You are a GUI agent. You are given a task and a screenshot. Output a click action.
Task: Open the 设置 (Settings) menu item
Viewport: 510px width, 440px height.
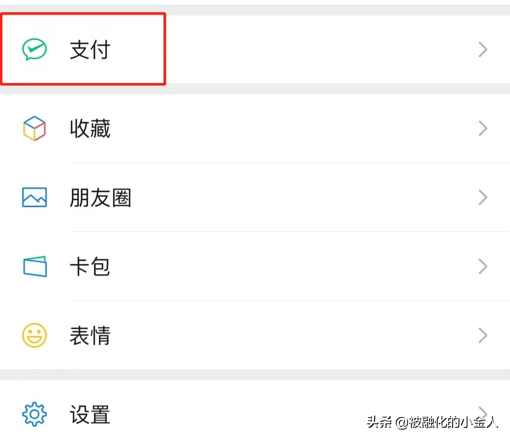point(90,413)
